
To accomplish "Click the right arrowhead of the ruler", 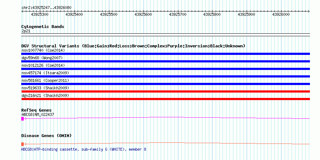I will (x=309, y=11).
